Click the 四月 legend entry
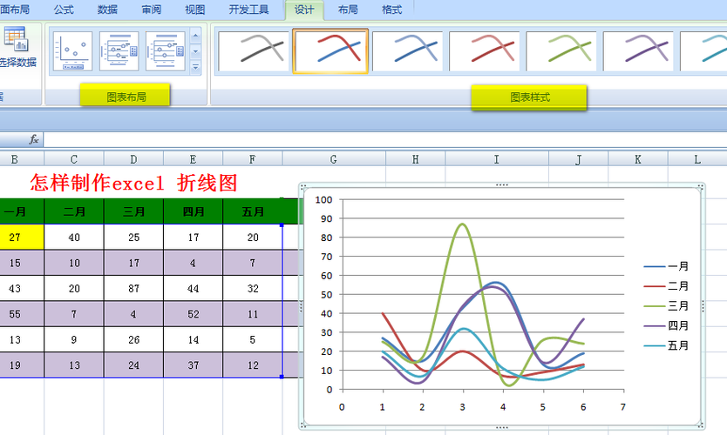The height and width of the screenshot is (435, 727). coord(666,325)
